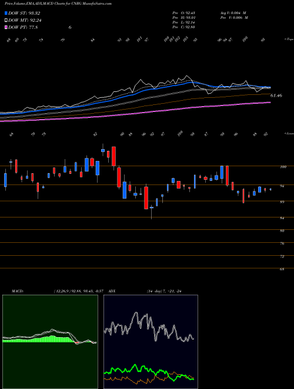Click the ADX '(14 day) 7, +21, -24' values
The image size is (294, 389).
click(164, 291)
